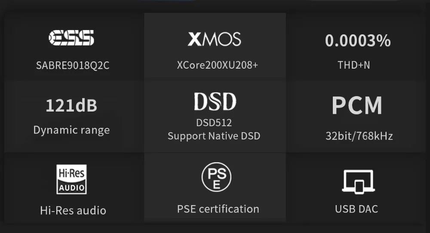This screenshot has width=430, height=233.
Task: Click the 32bit/768kHz label
Action: pyautogui.click(x=359, y=136)
